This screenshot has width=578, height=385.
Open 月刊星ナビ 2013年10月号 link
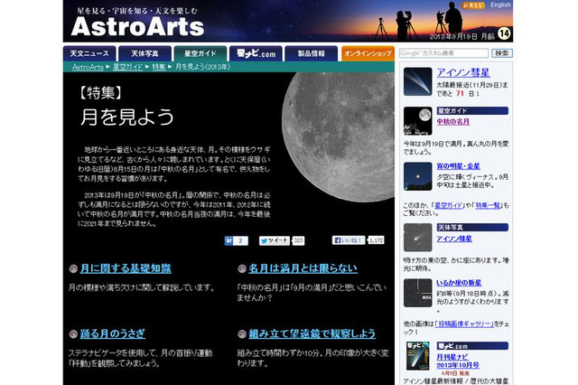click(458, 361)
